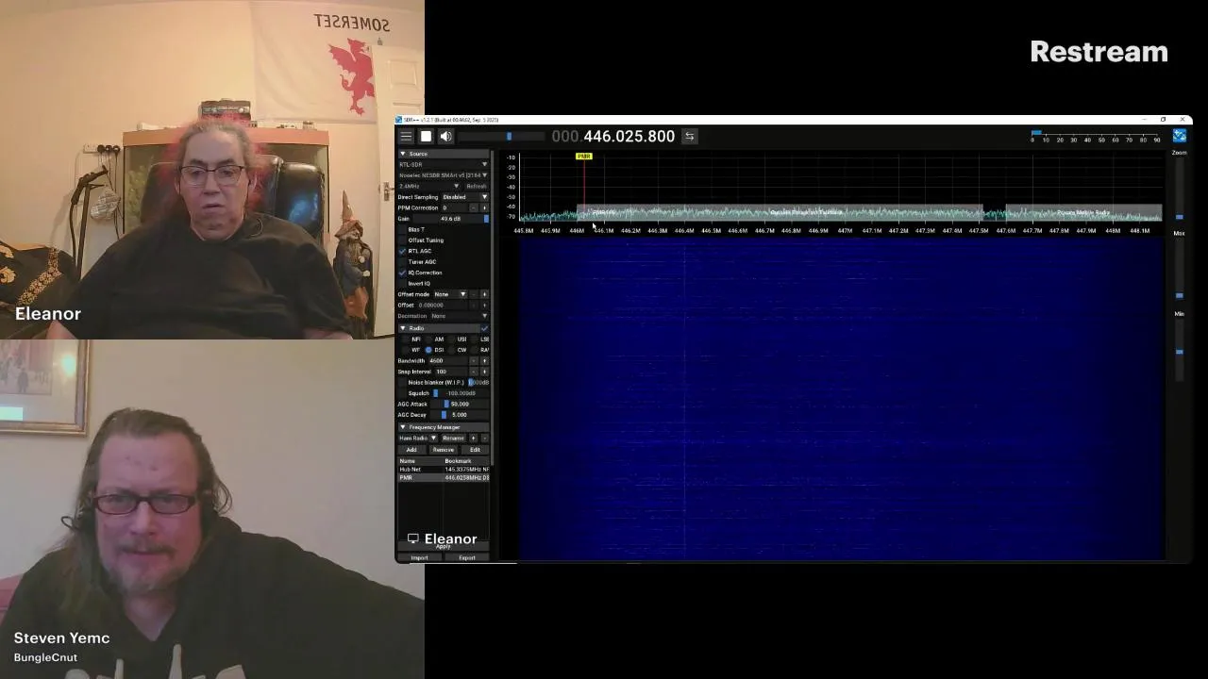The width and height of the screenshot is (1208, 679).
Task: Adjust the Squelch level slider
Action: (x=461, y=393)
